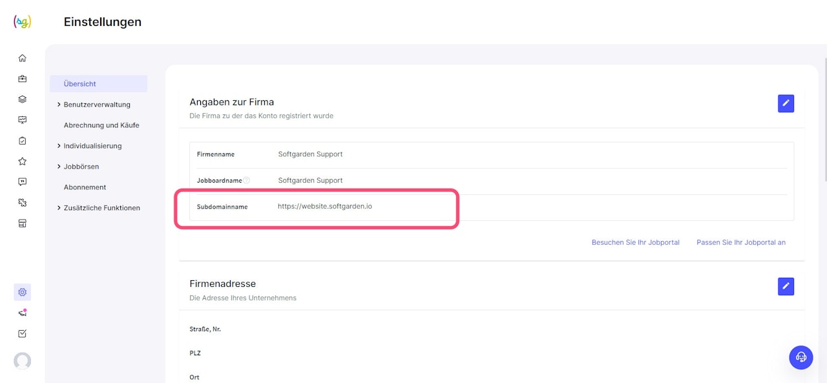Edit Angaben zur Firma with pencil button

786,103
